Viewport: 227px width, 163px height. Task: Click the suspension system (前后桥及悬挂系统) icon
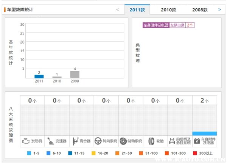point(172,141)
